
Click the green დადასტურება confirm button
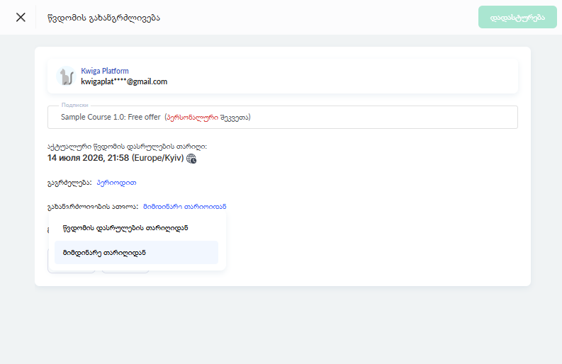[517, 17]
